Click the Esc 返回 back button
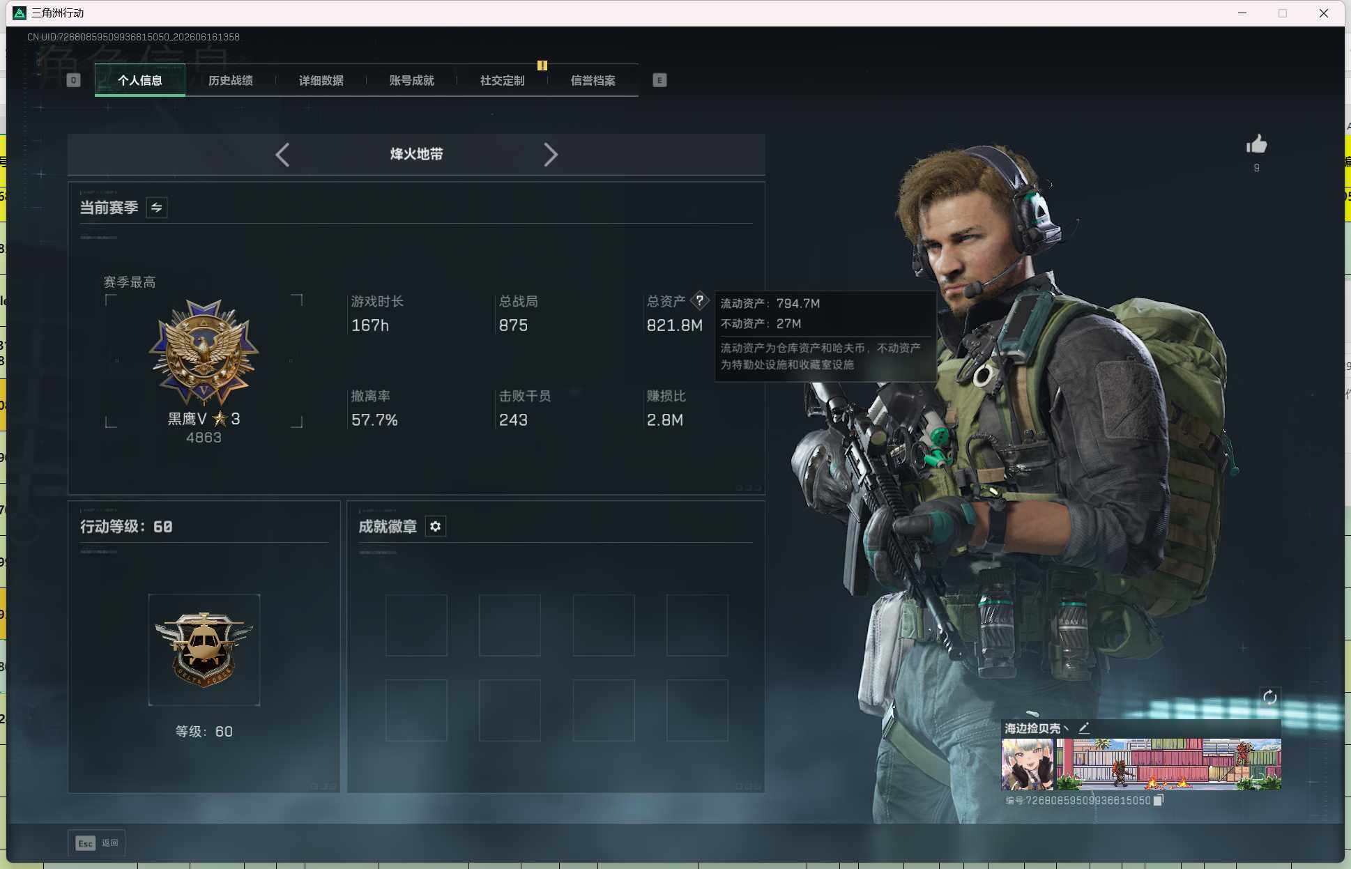Viewport: 1351px width, 869px height. tap(97, 843)
